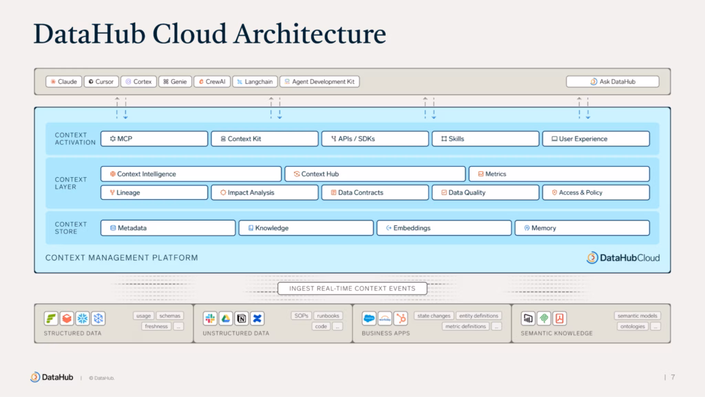The width and height of the screenshot is (705, 397).
Task: Select the Skills box
Action: (x=485, y=139)
